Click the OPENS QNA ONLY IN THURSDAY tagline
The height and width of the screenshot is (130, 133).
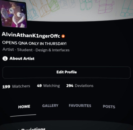click(34, 43)
